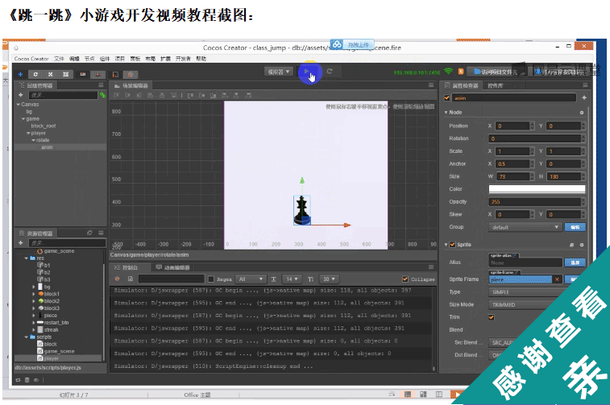The image size is (610, 405).
Task: Open scene editor panel hamburger menu
Action: [430, 85]
